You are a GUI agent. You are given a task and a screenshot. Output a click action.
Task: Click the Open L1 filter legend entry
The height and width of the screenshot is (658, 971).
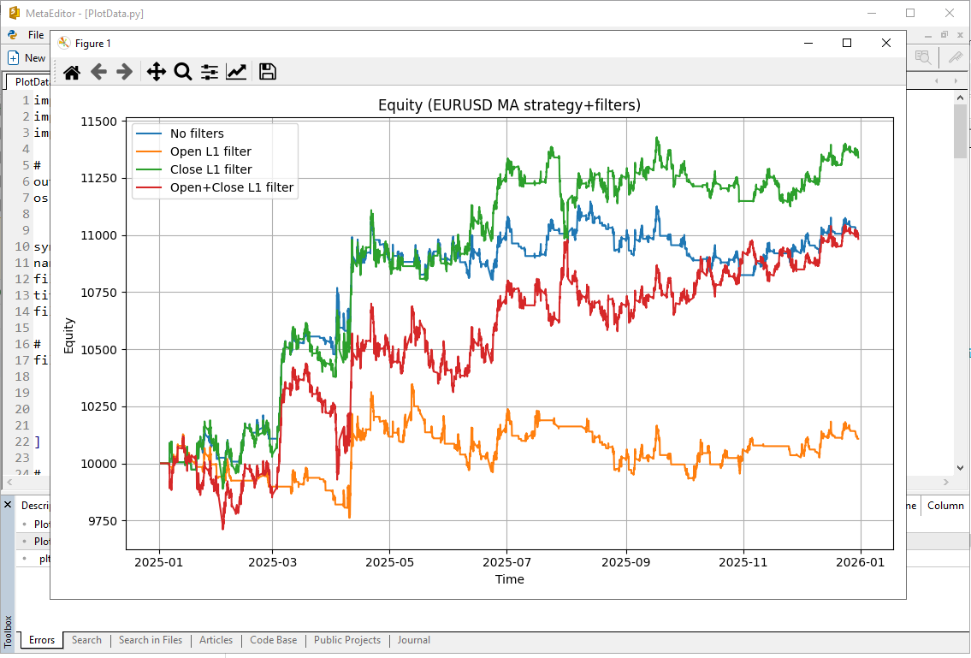click(210, 151)
